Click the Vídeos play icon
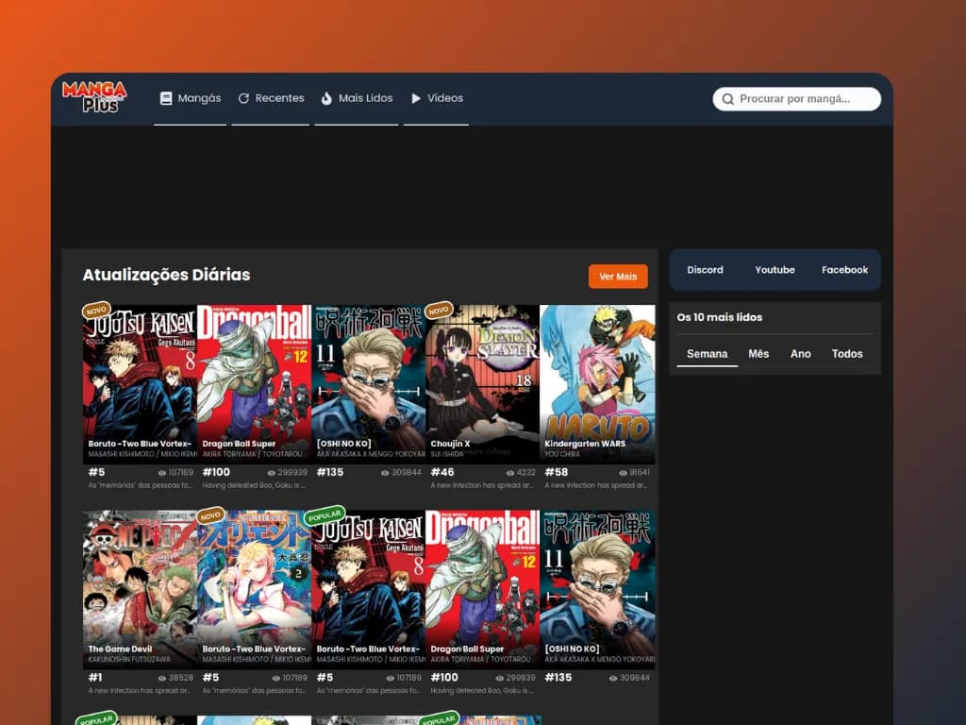The height and width of the screenshot is (725, 966). point(415,97)
